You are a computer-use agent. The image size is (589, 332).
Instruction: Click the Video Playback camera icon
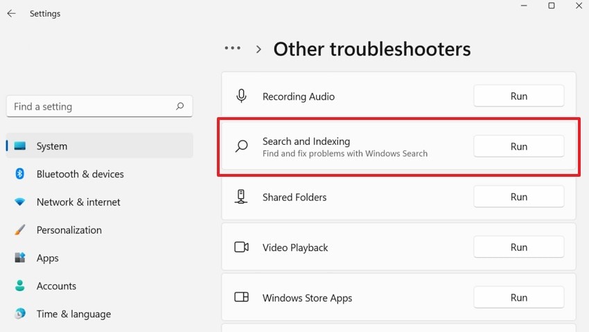[x=241, y=247]
